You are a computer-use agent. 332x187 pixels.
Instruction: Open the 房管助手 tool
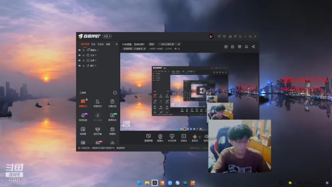point(98,103)
